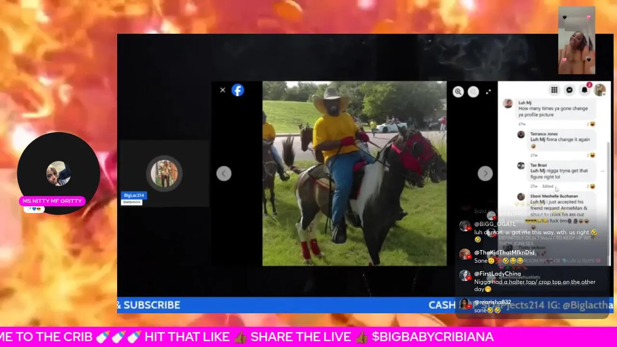
Task: Click the host avatar in black circle
Action: (59, 173)
